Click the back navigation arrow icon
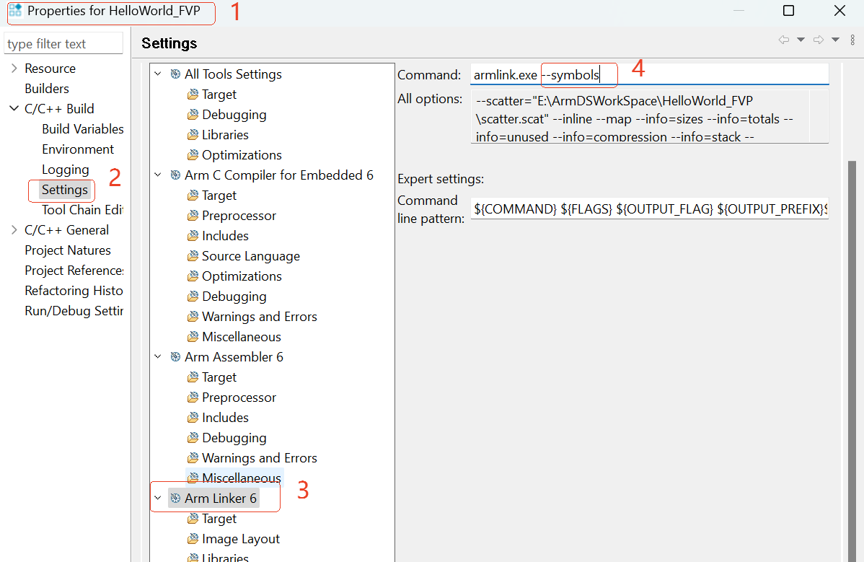Screen dimensions: 864x562 point(783,40)
